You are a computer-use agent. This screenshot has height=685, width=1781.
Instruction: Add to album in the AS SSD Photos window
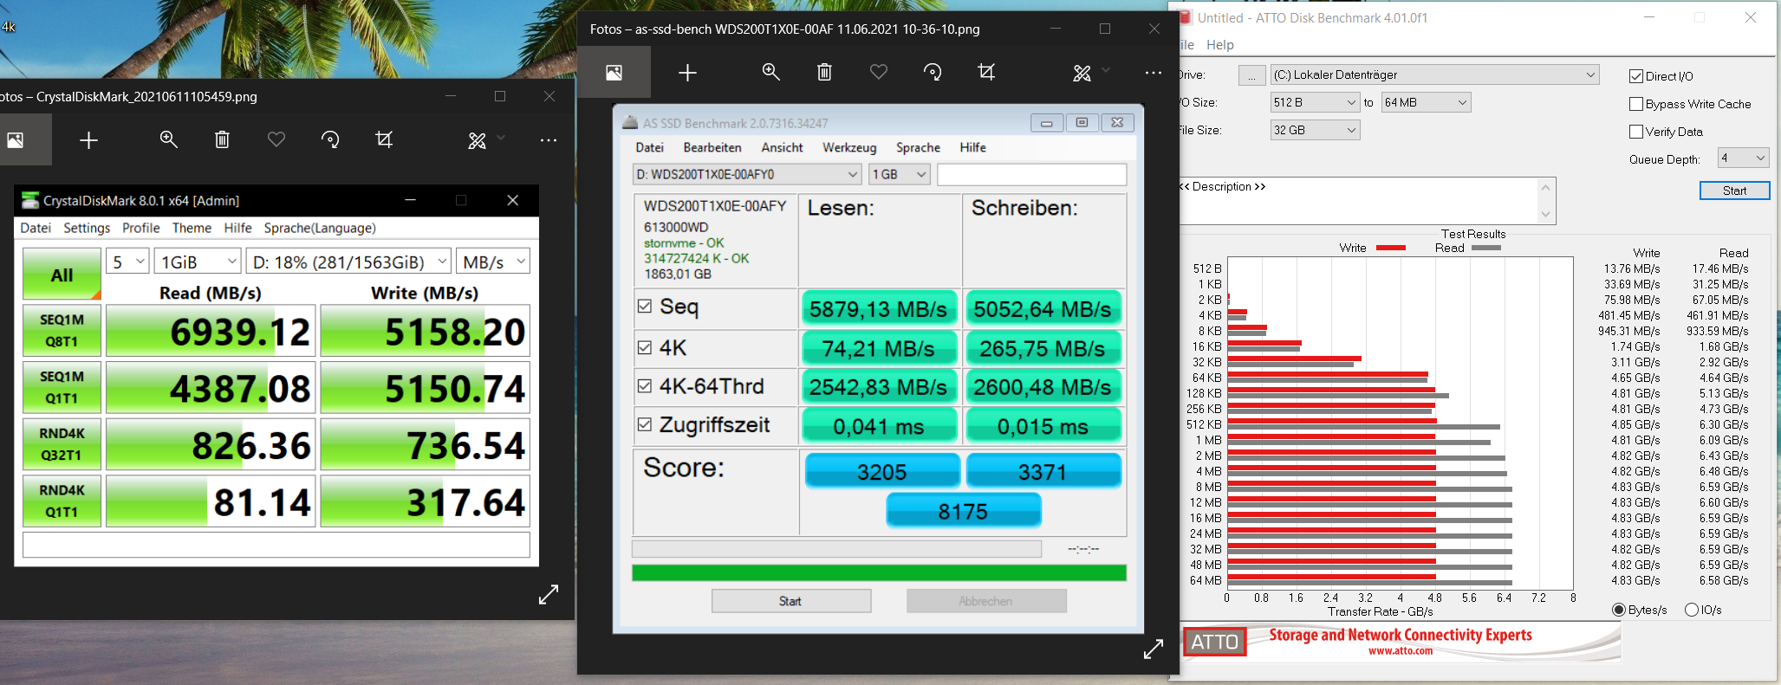687,73
